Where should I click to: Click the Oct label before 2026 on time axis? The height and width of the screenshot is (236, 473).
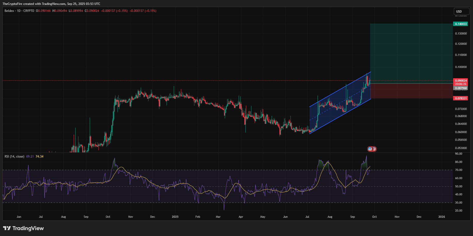tap(374, 217)
